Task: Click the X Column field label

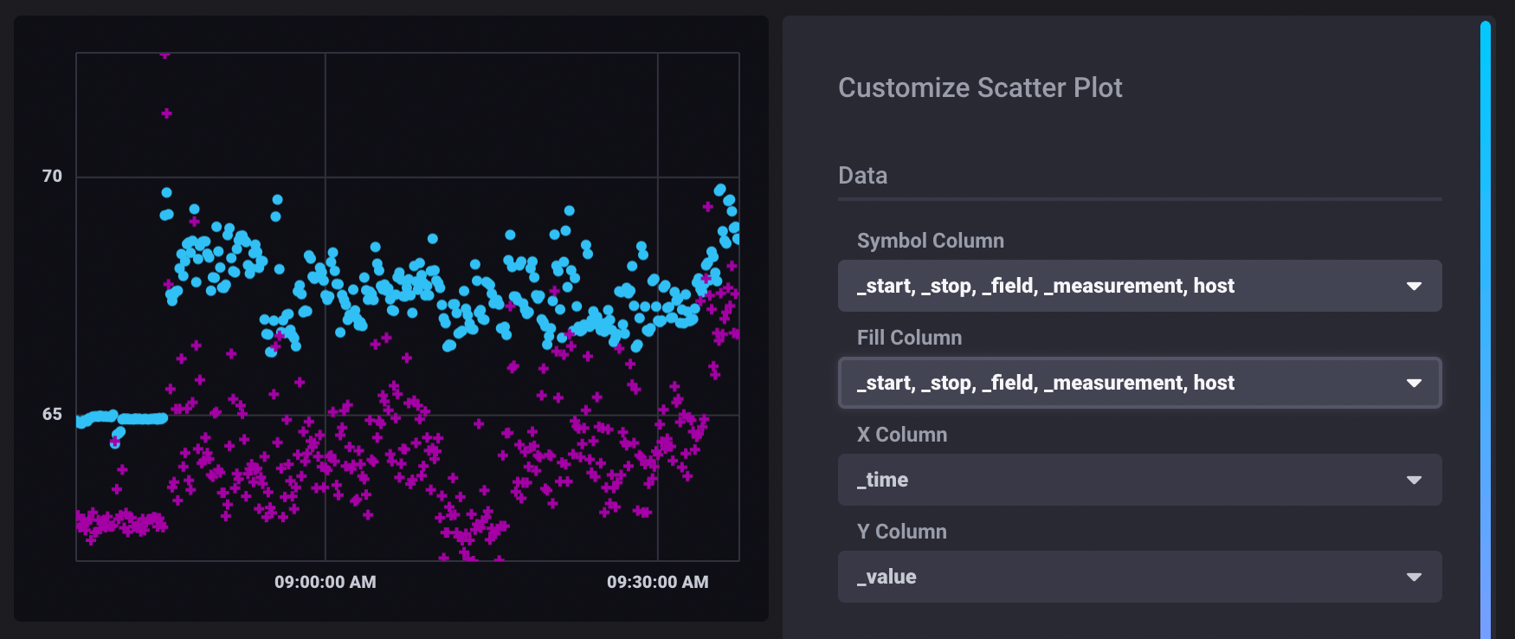Action: pyautogui.click(x=901, y=435)
